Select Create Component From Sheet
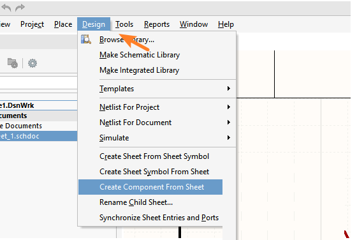The width and height of the screenshot is (357, 240). click(150, 187)
